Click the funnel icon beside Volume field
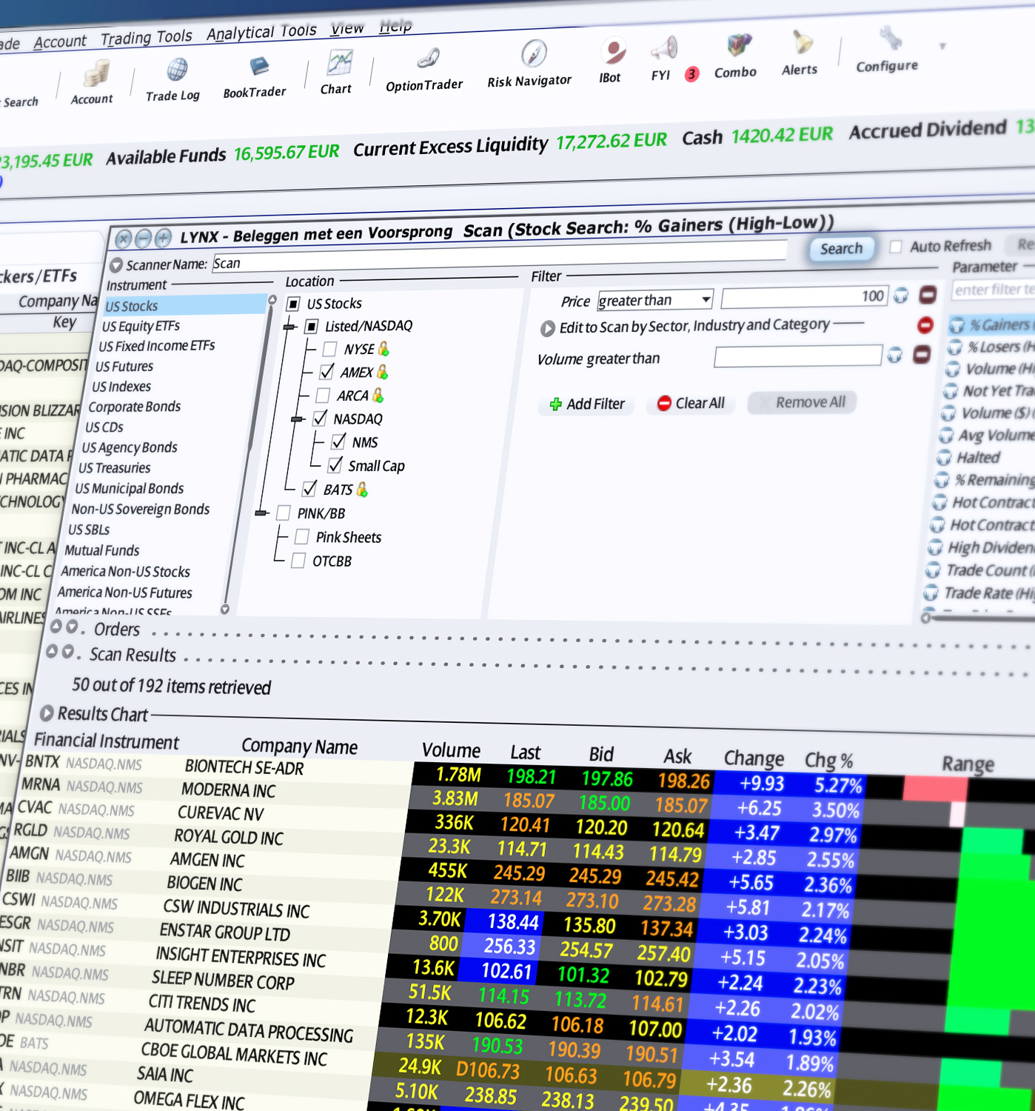1035x1111 pixels. click(896, 356)
